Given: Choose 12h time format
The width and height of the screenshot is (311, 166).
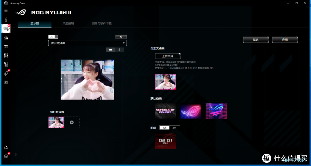Looking at the screenshot, I should (164, 128).
